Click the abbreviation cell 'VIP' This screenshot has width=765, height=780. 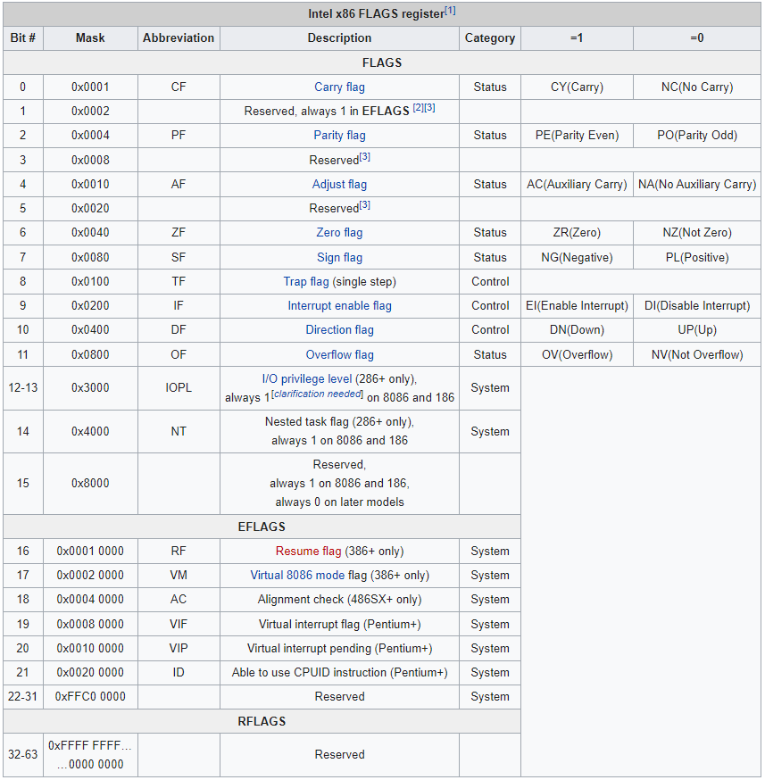pyautogui.click(x=179, y=648)
